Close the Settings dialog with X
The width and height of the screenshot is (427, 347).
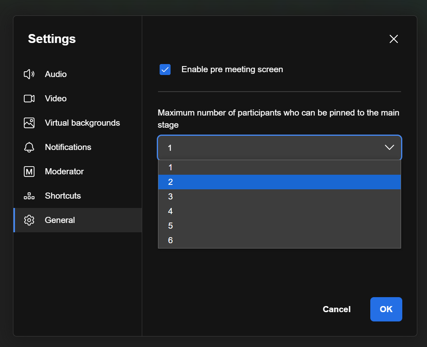pyautogui.click(x=393, y=39)
